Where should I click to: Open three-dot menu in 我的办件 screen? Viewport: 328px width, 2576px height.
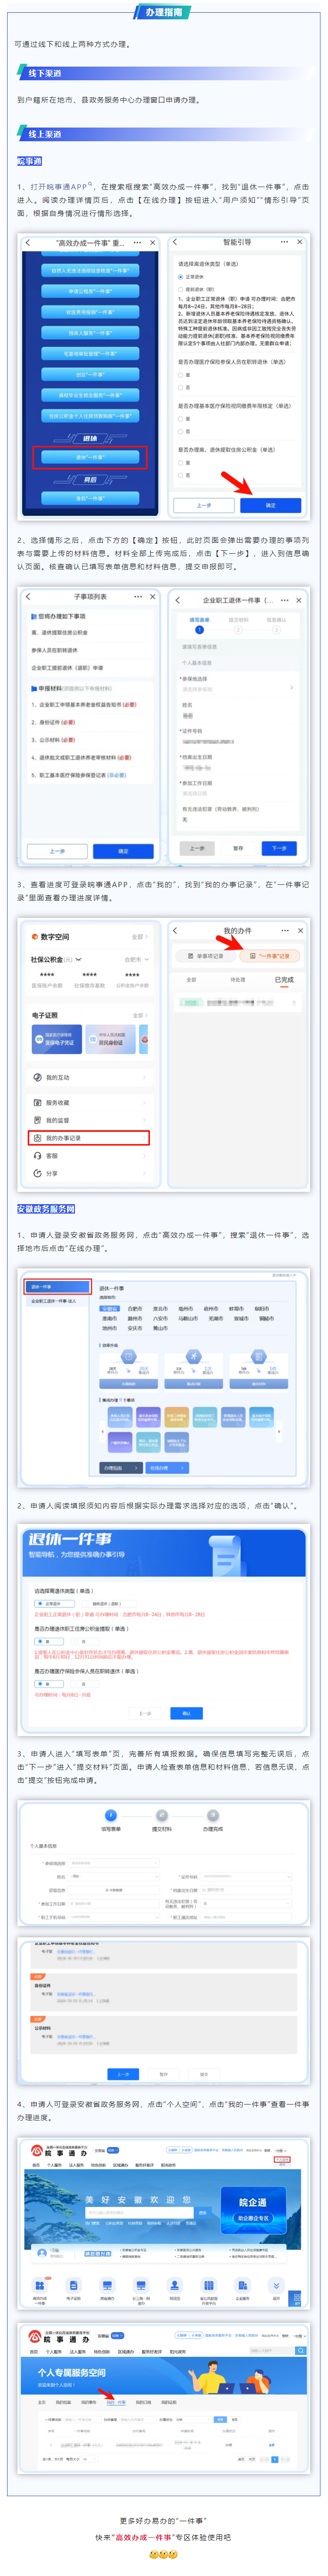[285, 930]
